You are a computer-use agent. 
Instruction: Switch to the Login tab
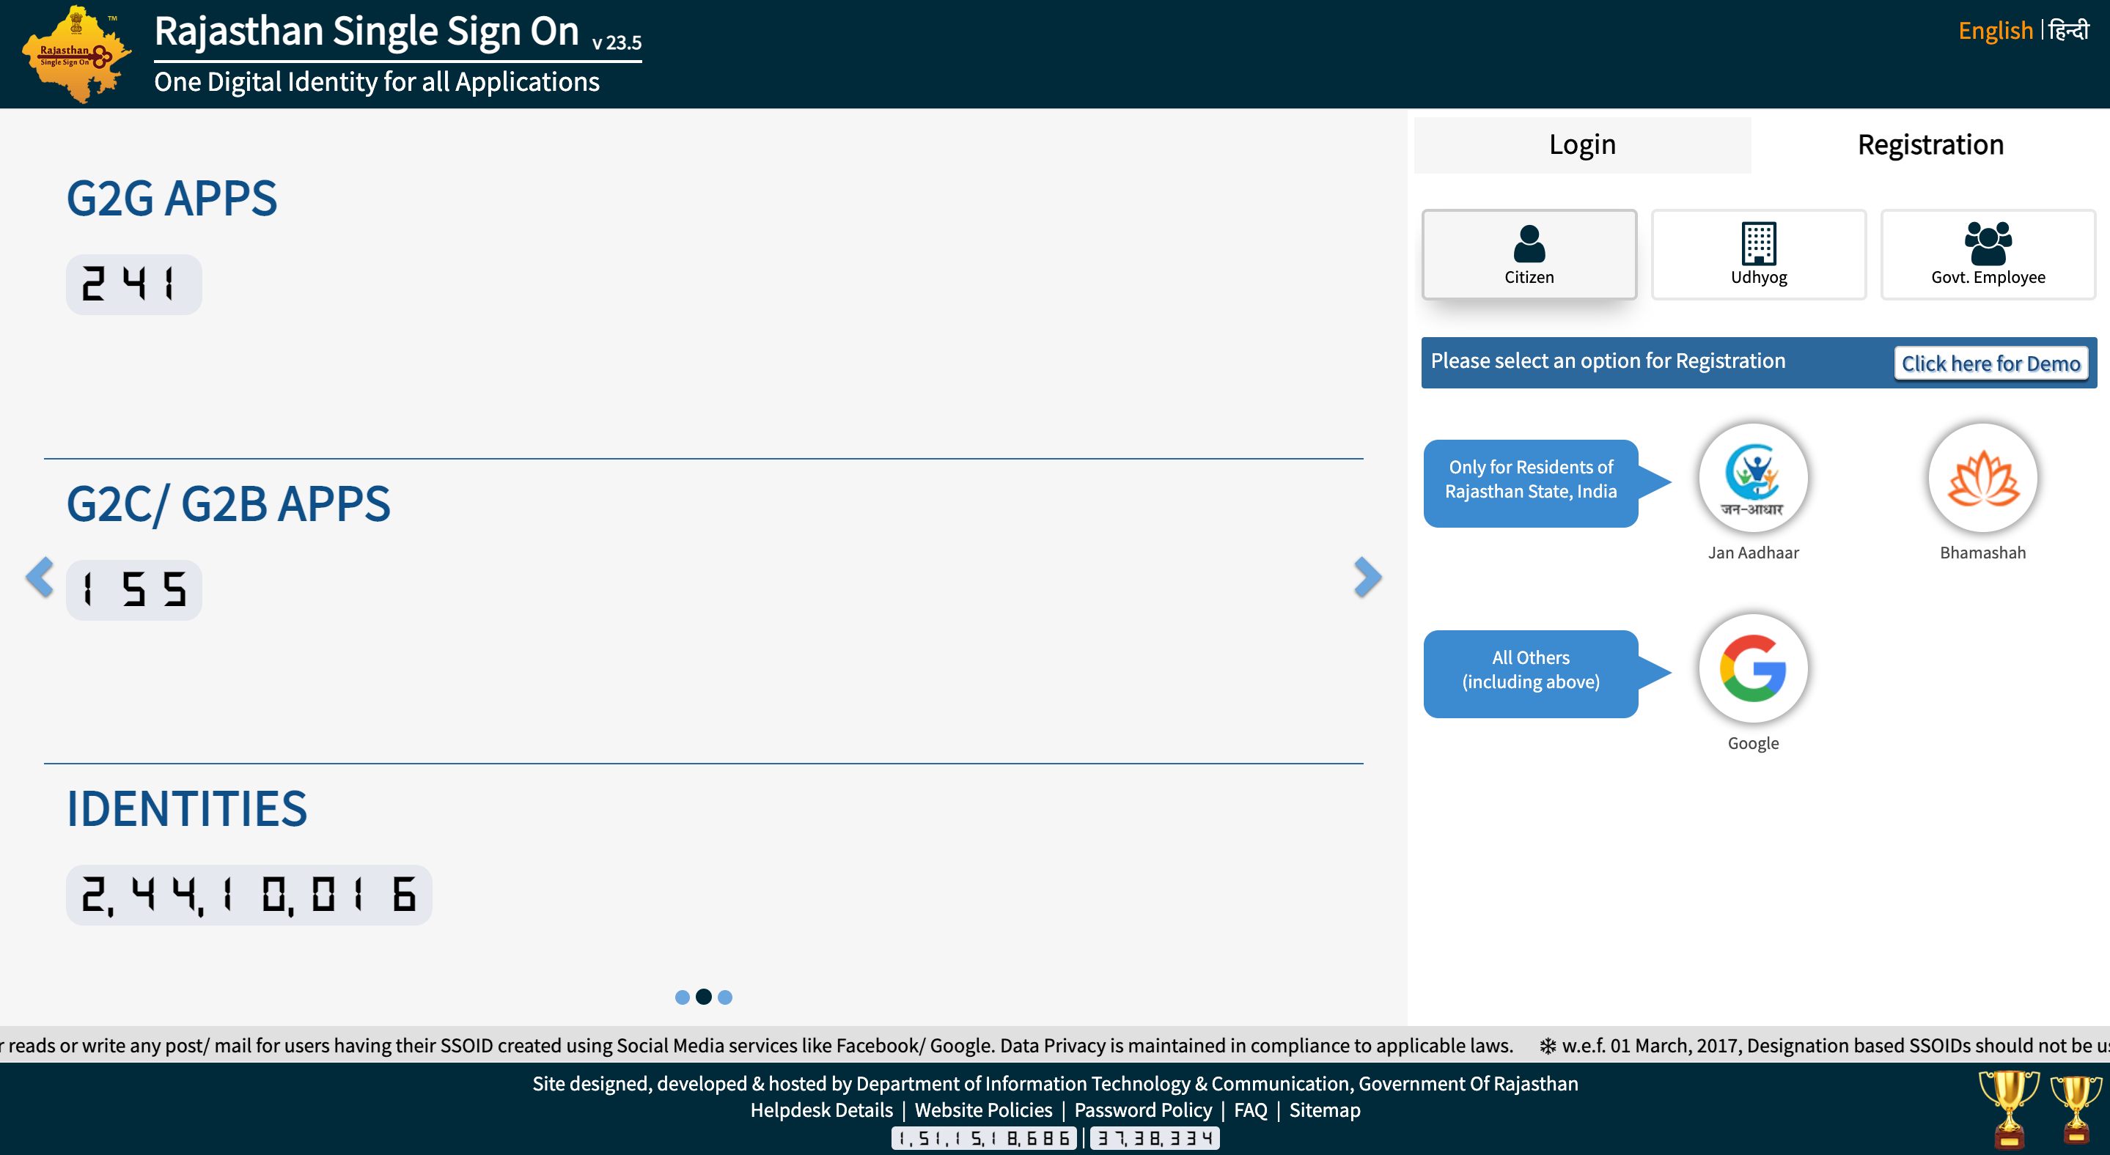[1581, 145]
